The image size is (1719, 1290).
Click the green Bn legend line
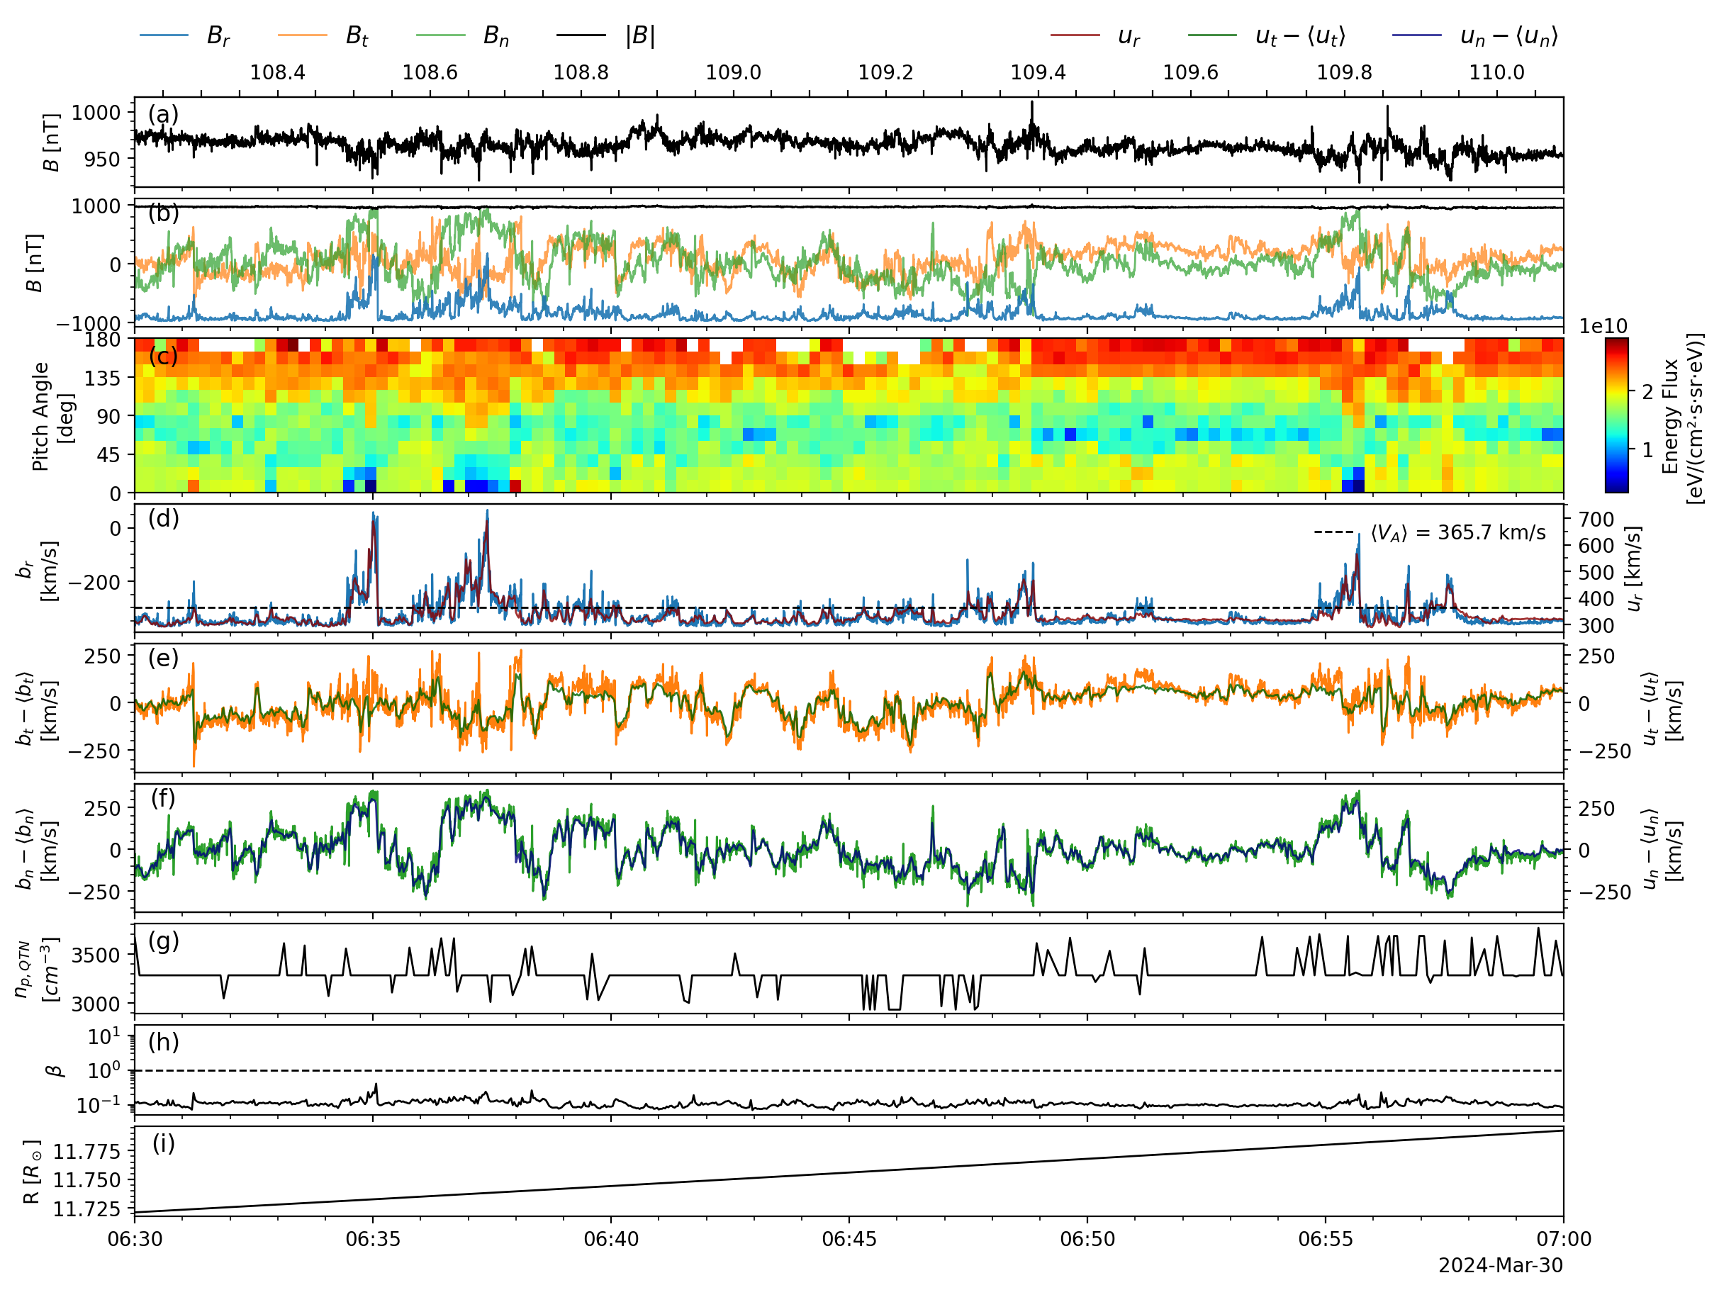coord(441,35)
